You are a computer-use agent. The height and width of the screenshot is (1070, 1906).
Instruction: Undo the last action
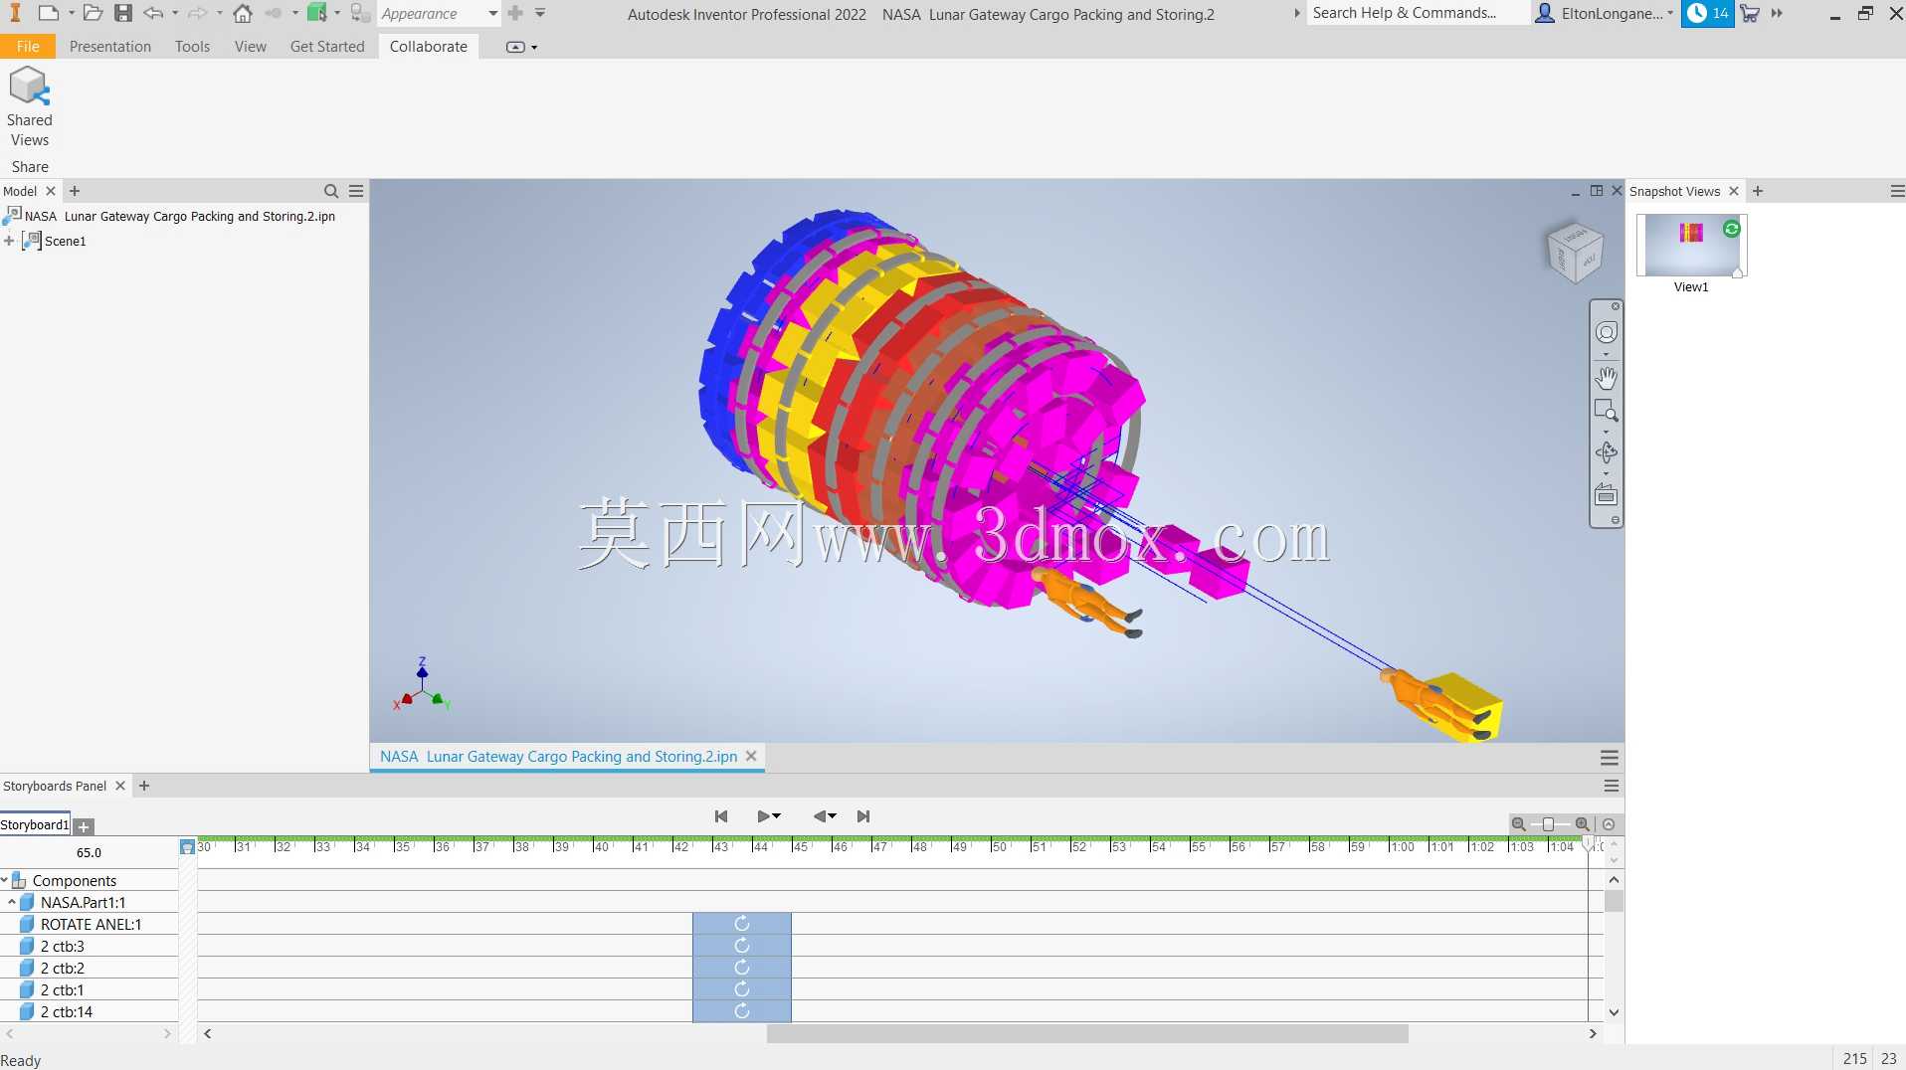point(153,13)
